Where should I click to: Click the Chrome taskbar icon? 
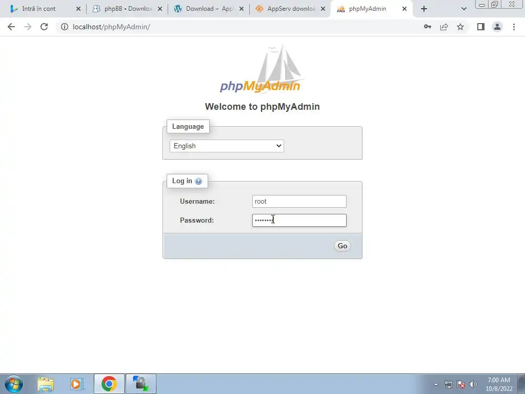(x=109, y=384)
